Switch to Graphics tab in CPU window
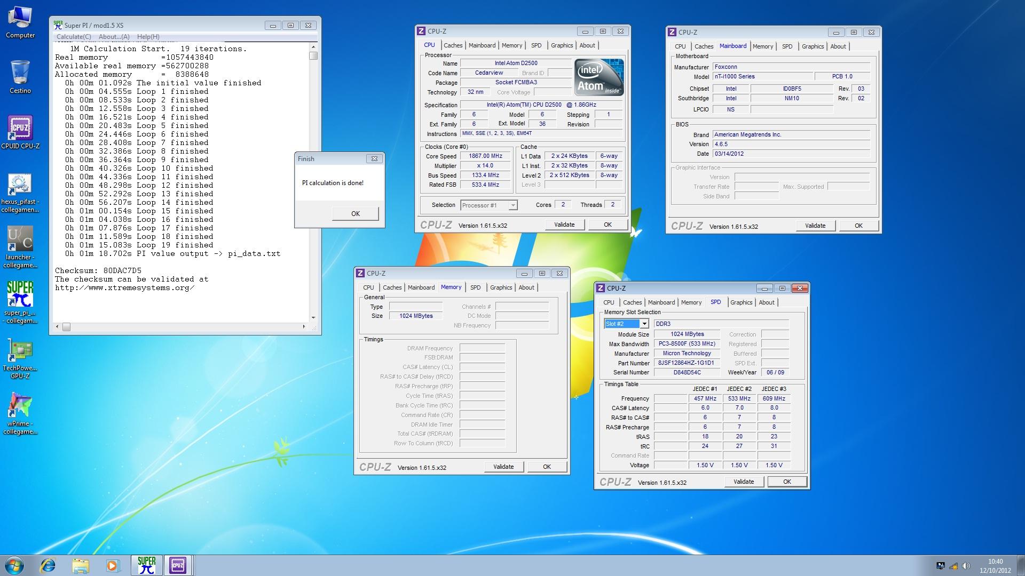This screenshot has width=1025, height=576. click(562, 45)
